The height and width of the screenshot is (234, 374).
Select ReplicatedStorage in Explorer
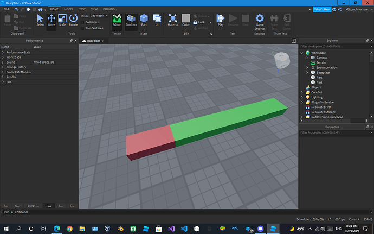point(323,112)
